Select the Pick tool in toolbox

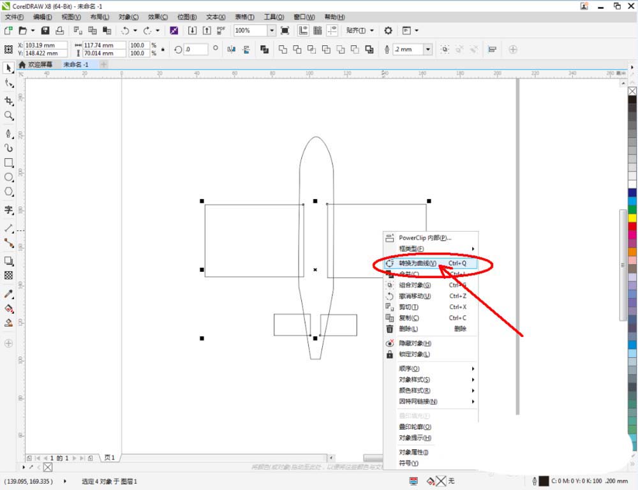coord(8,68)
